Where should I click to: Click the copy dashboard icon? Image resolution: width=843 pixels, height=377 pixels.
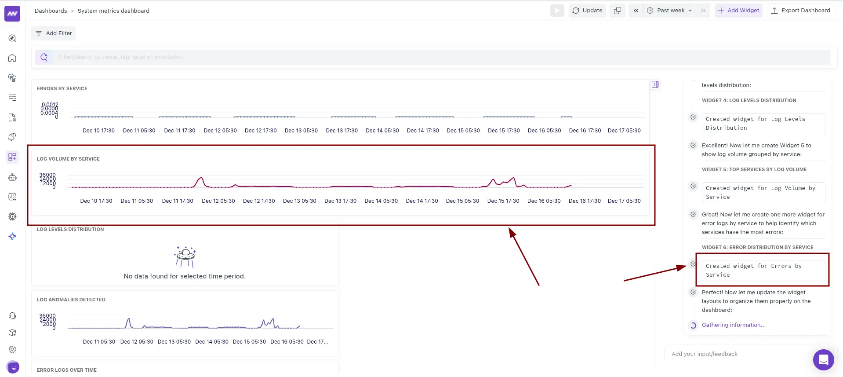coord(618,11)
